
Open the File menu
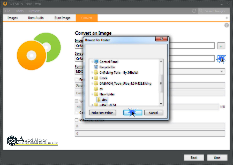click(7, 11)
